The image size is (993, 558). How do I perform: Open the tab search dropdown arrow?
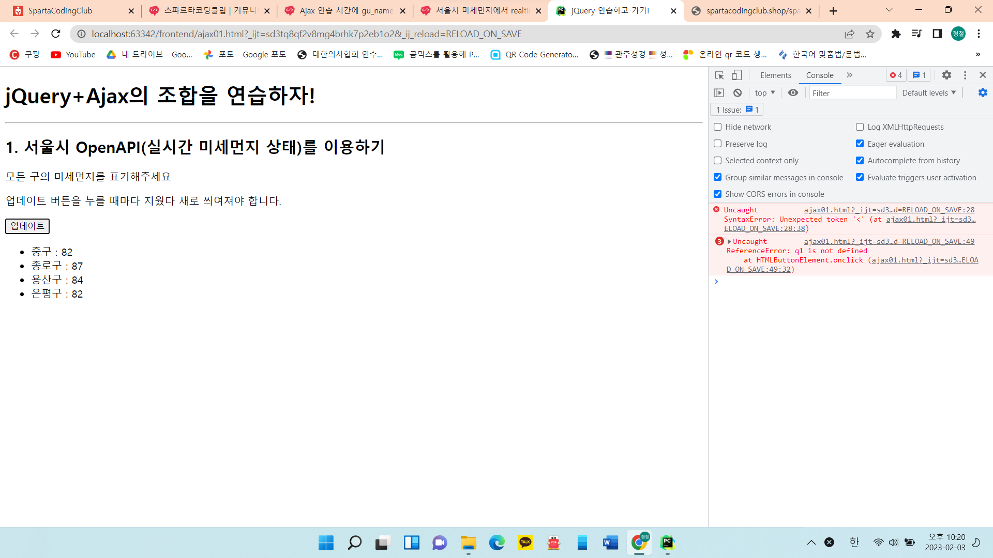889,10
